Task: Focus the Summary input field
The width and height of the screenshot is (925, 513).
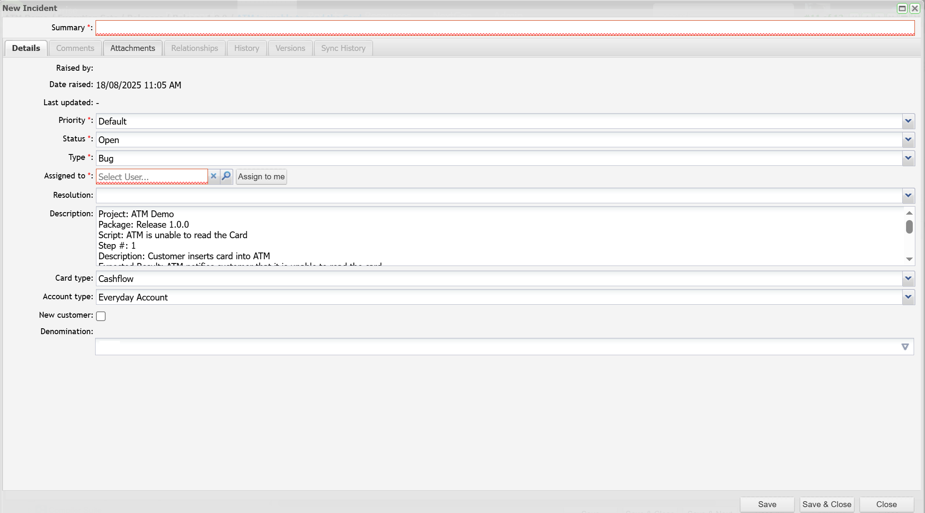Action: tap(505, 28)
